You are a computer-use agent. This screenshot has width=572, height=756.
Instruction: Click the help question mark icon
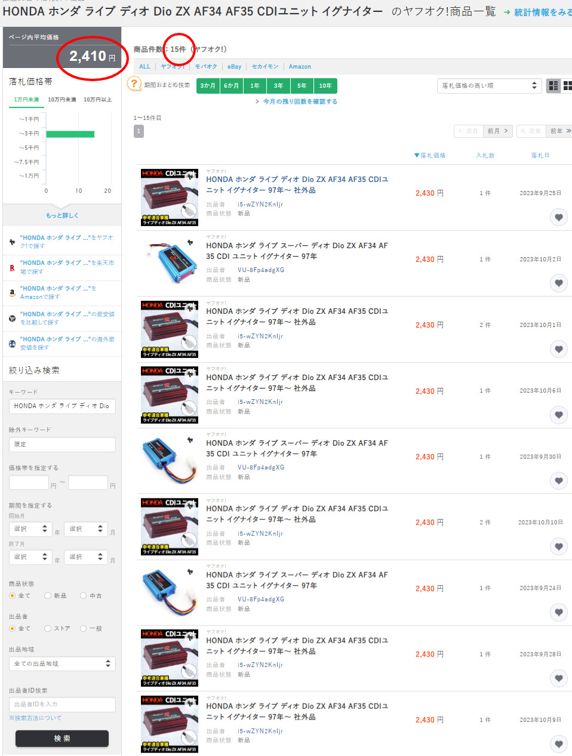[134, 84]
